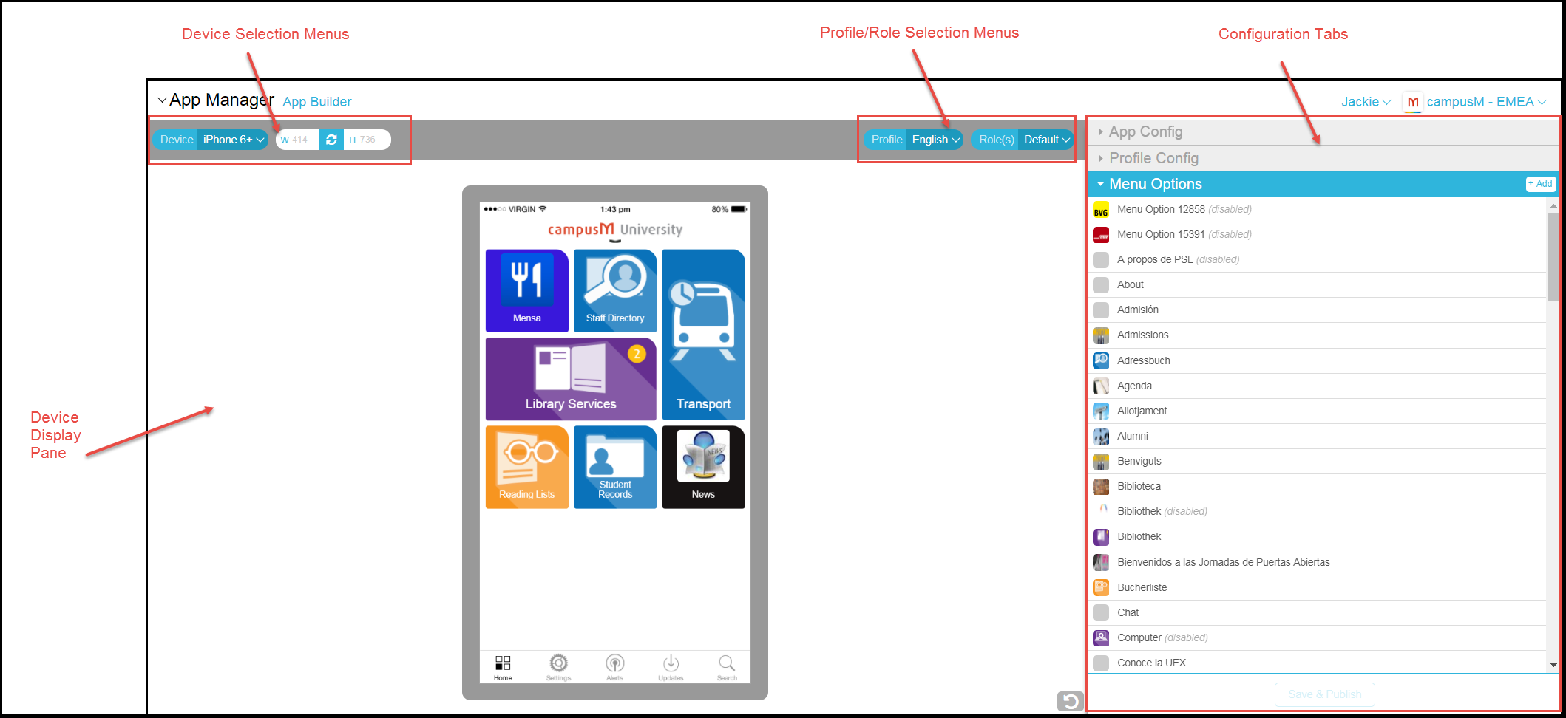1566x718 pixels.
Task: Swap width and height with rotate icon
Action: tap(331, 140)
